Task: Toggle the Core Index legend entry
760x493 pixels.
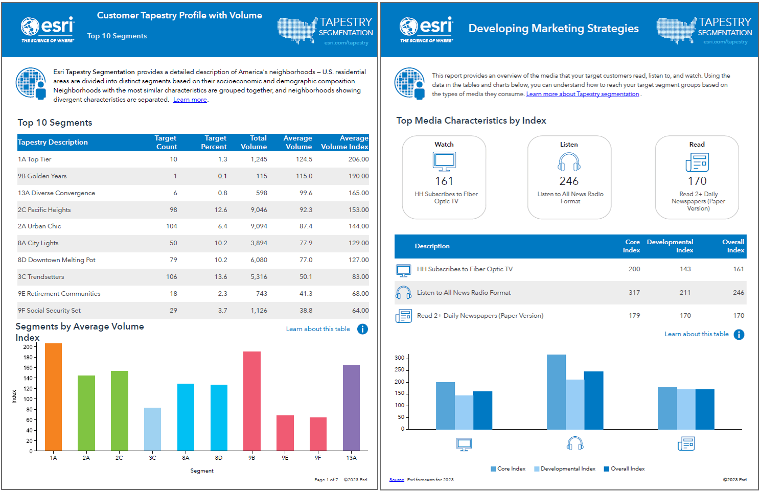Action: (x=508, y=468)
